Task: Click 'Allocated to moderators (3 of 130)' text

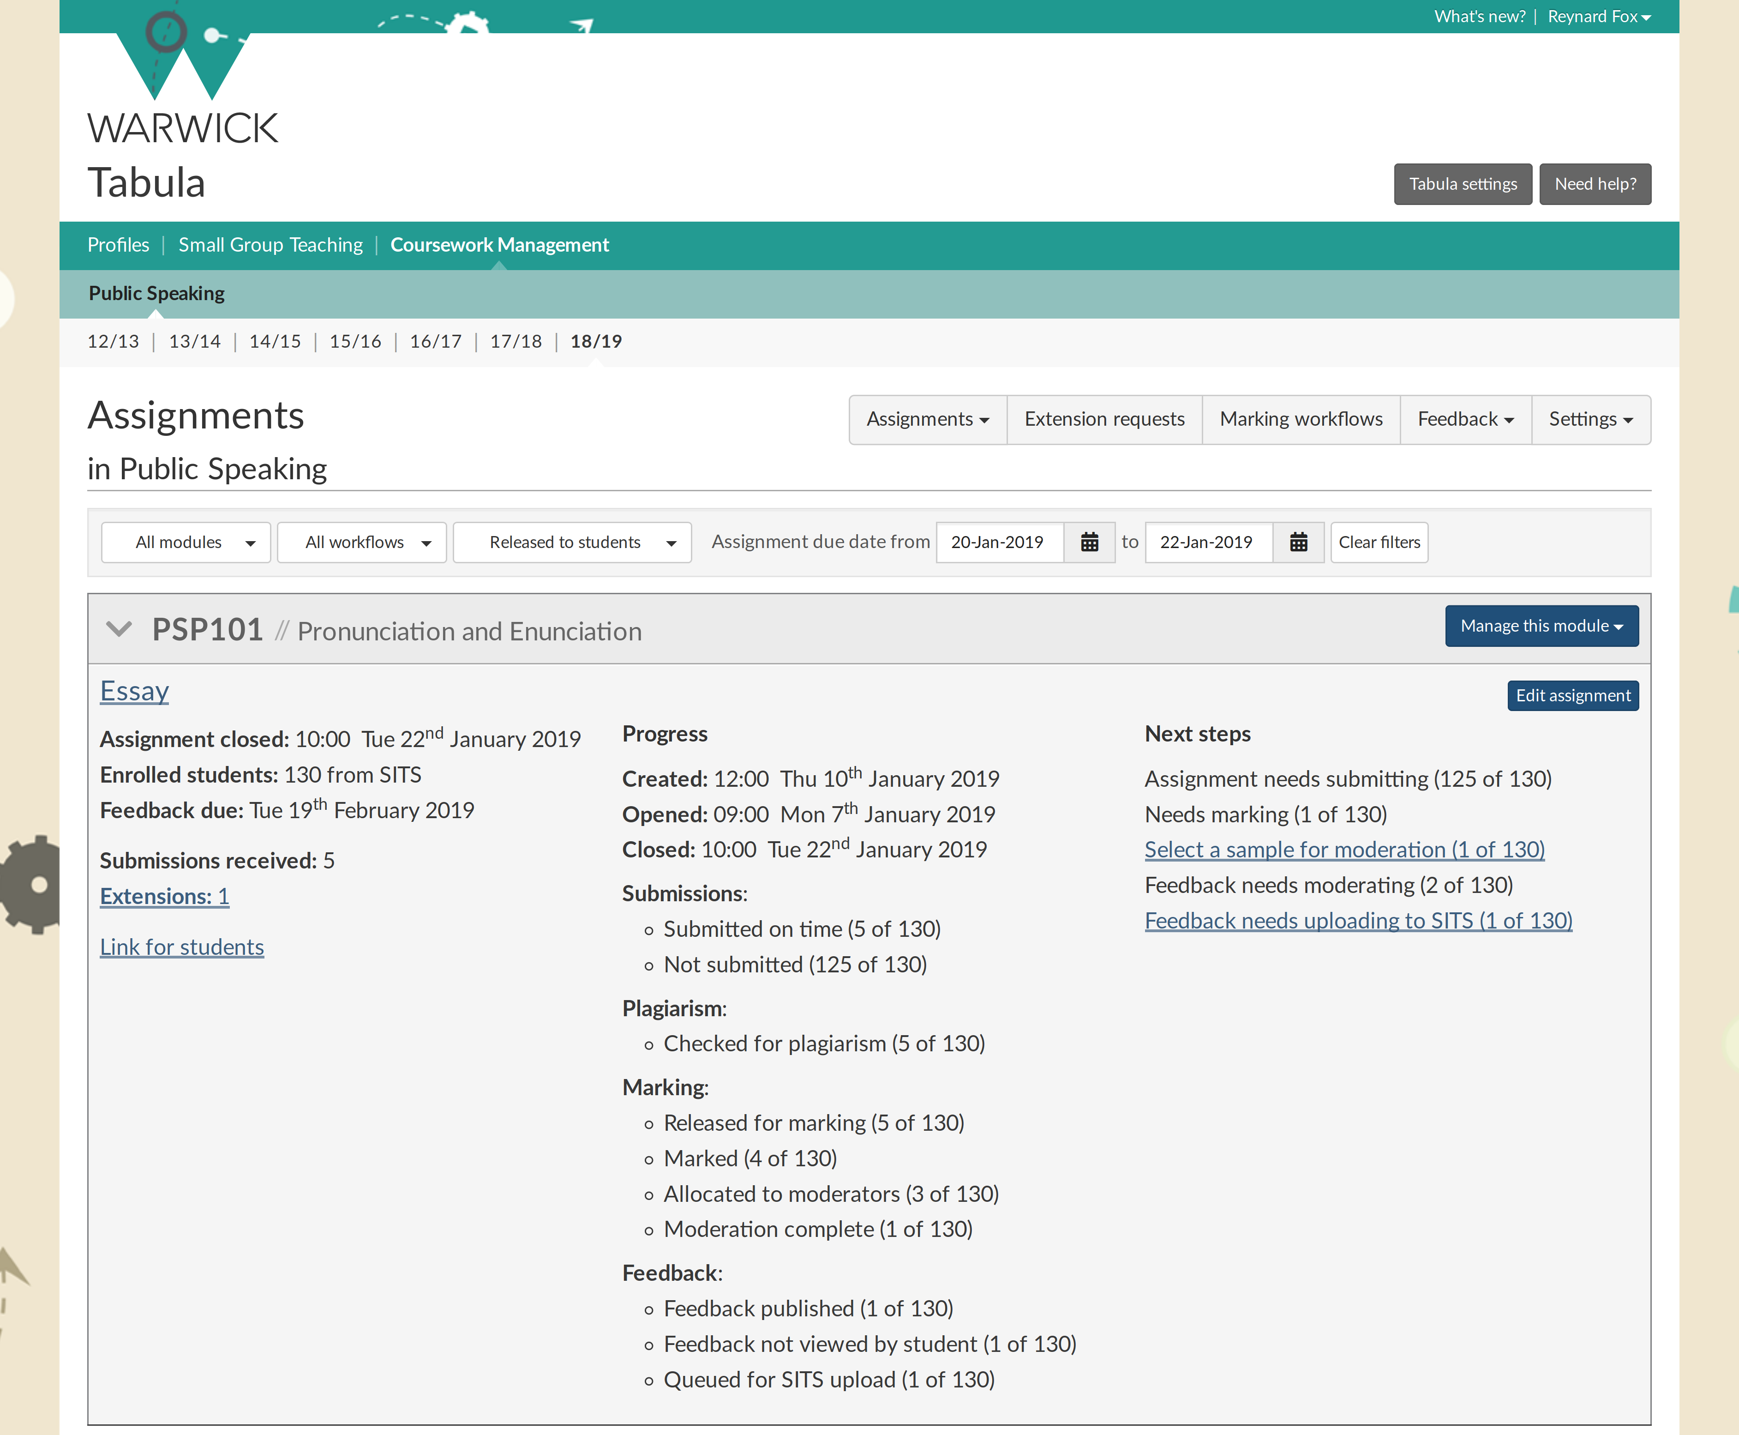Action: tap(832, 1194)
